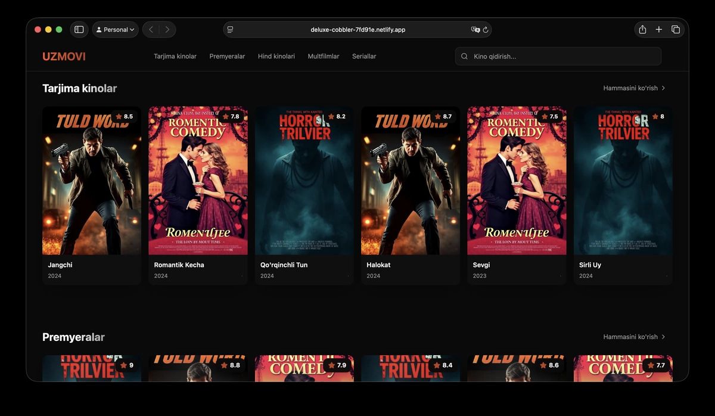
Task: Click the 7.8 star rating badge on Romantik Kecha
Action: (231, 116)
